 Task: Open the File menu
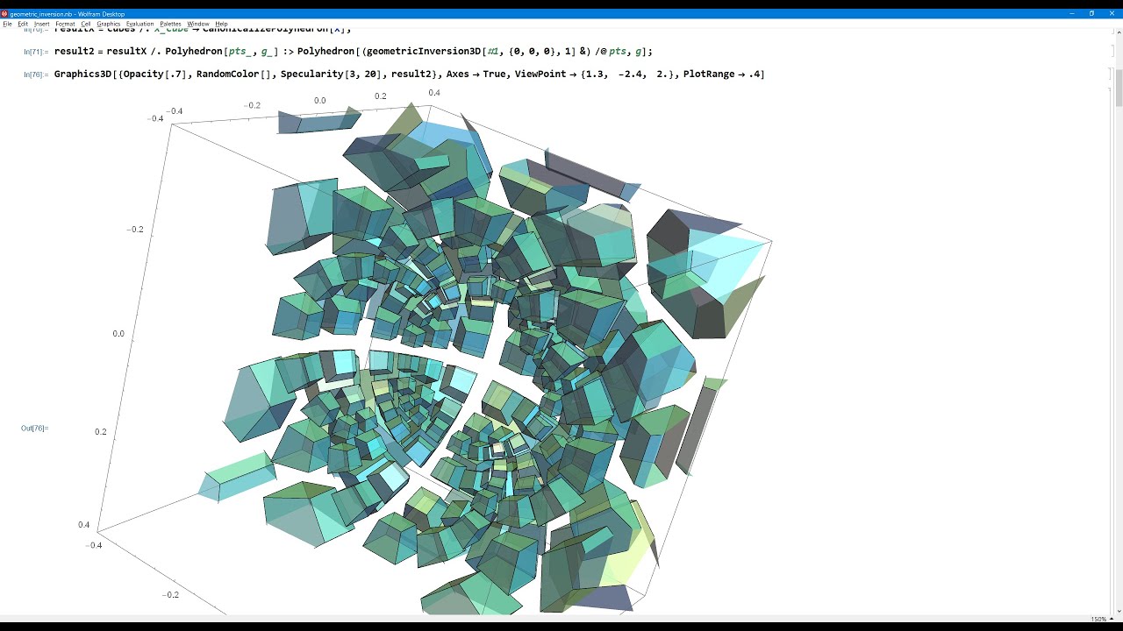point(8,24)
